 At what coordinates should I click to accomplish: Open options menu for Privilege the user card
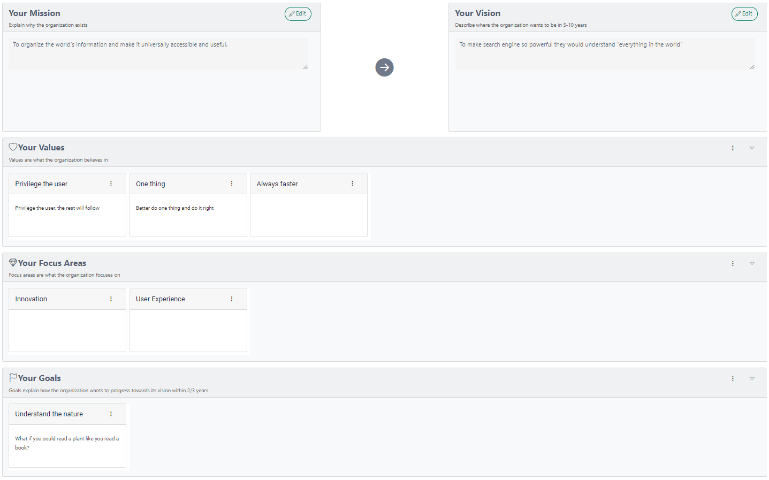pos(111,184)
